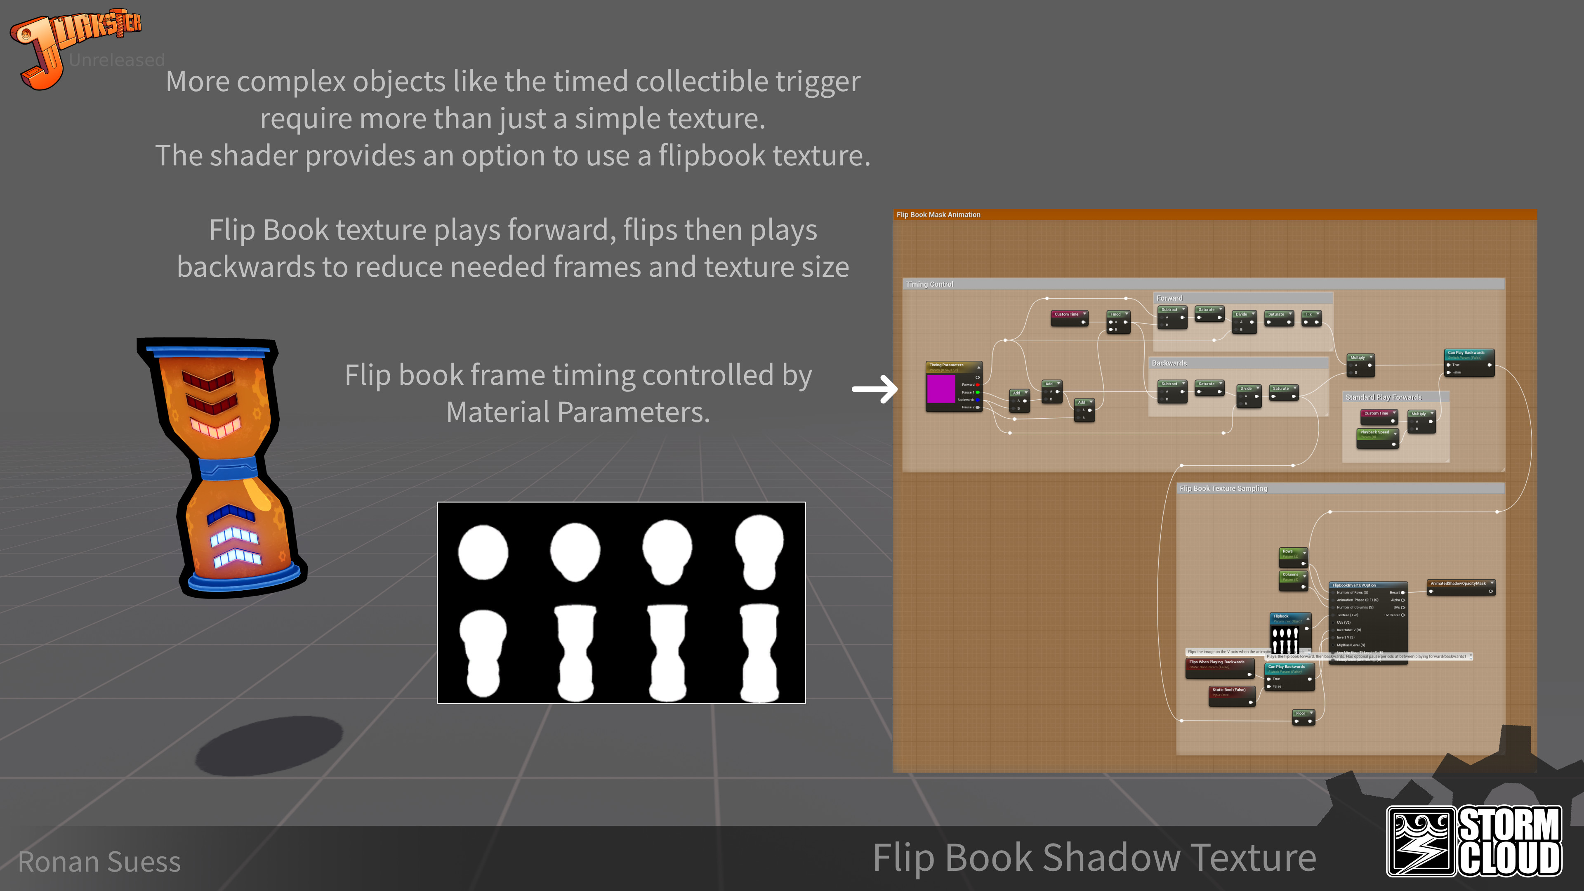The height and width of the screenshot is (891, 1584).
Task: Click the Alpha output pin on FlipBookInvertUVOption
Action: (1403, 600)
